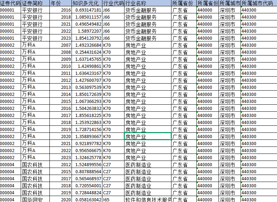Select the 所属城市代码 header cell

[x=259, y=3]
